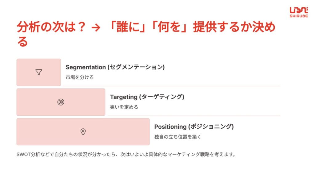This screenshot has height=178, width=315.
Task: Click the funnel icon for Segmentation
Action: pyautogui.click(x=39, y=72)
